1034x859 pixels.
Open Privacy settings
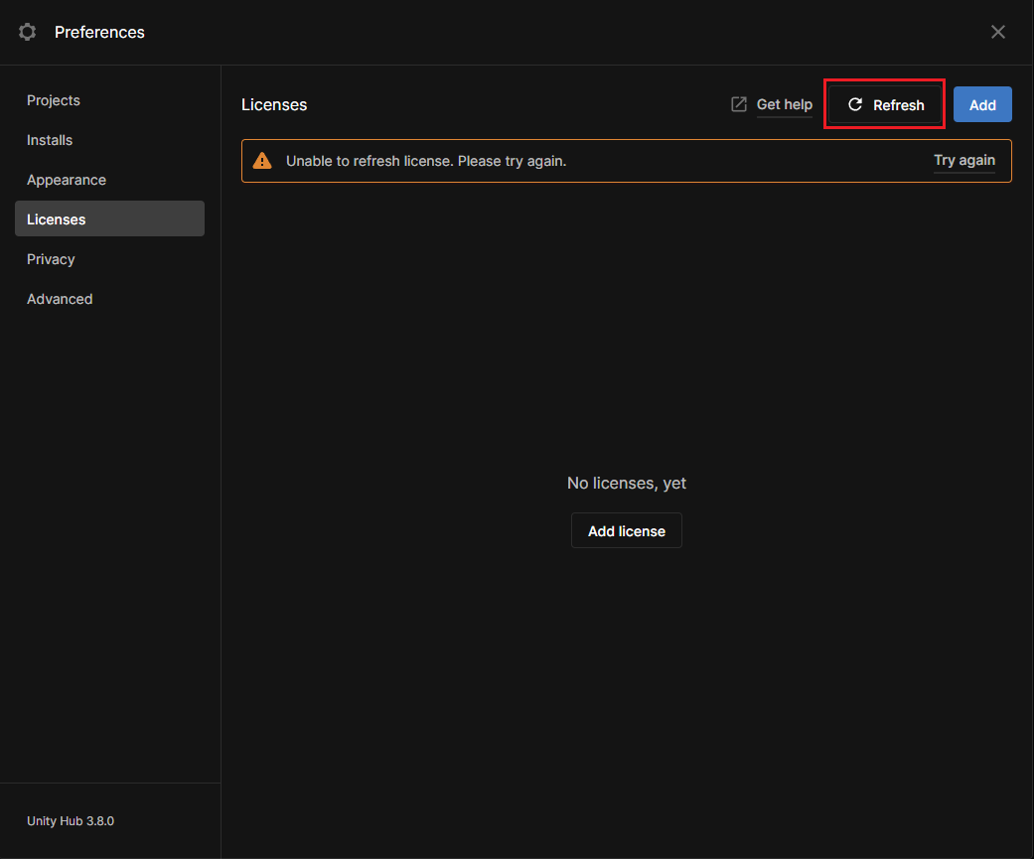coord(51,259)
